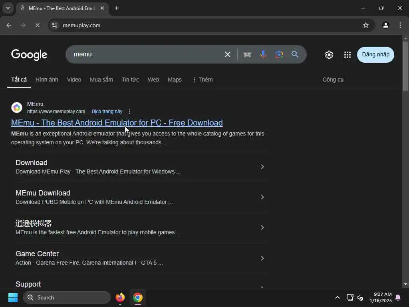Go to the Google logo homepage
Viewport: 409px width, 307px height.
pyautogui.click(x=29, y=54)
